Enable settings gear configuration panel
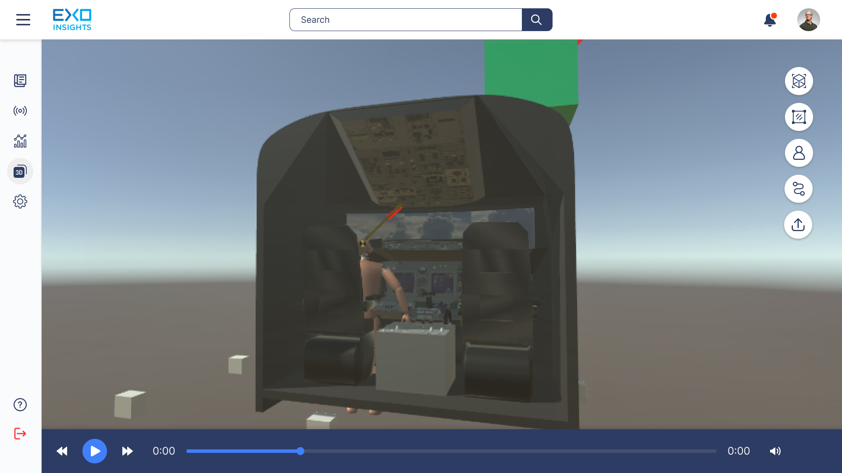This screenshot has width=842, height=473. [20, 201]
